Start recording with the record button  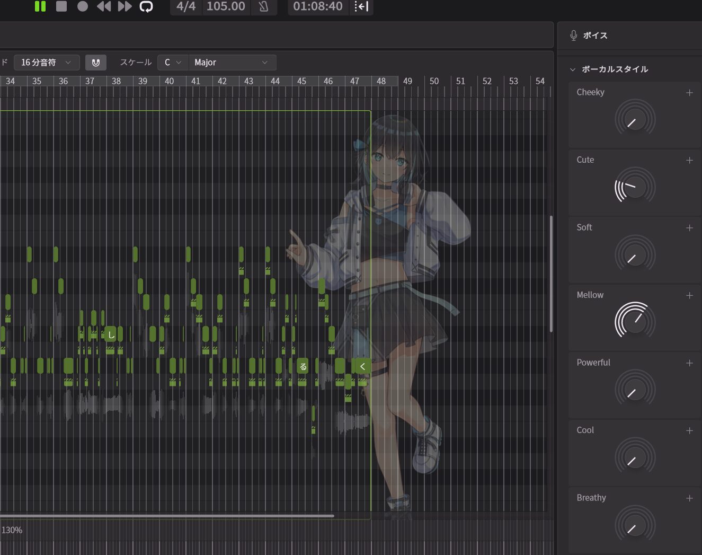[83, 6]
